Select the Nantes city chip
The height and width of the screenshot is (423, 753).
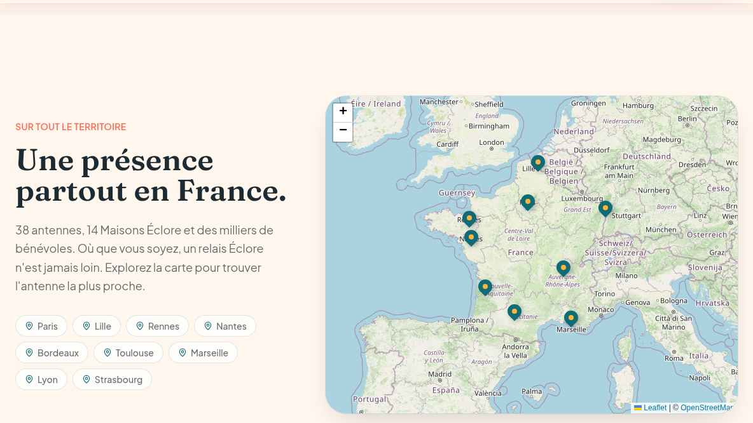point(225,326)
